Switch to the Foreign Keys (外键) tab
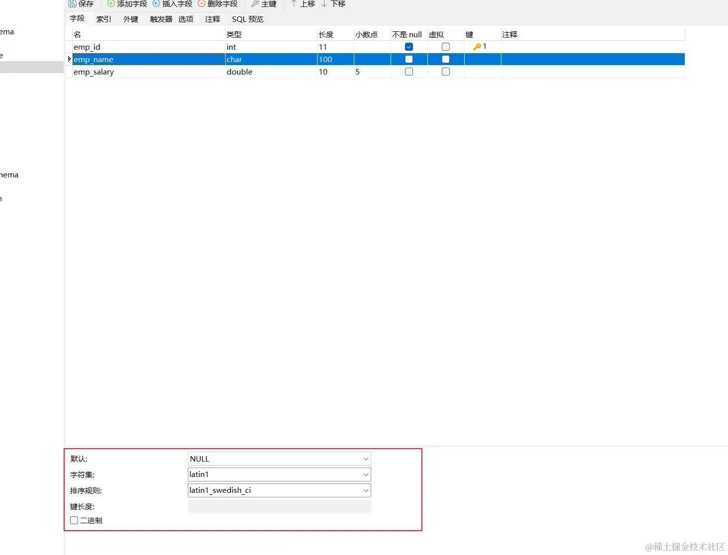The width and height of the screenshot is (728, 555). 131,19
